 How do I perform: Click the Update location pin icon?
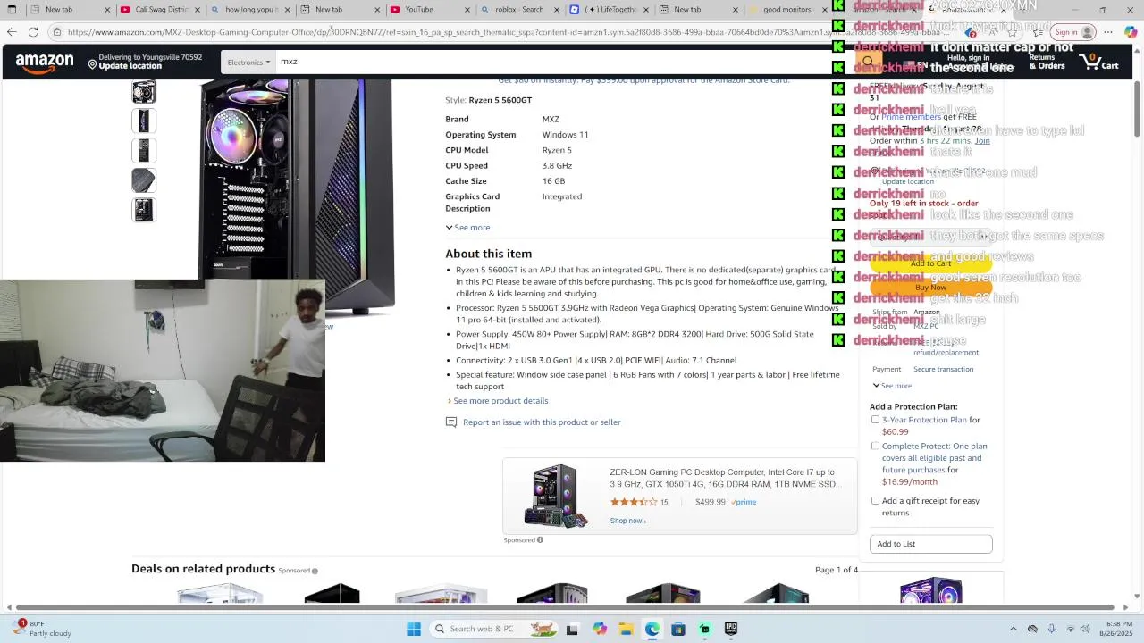92,63
